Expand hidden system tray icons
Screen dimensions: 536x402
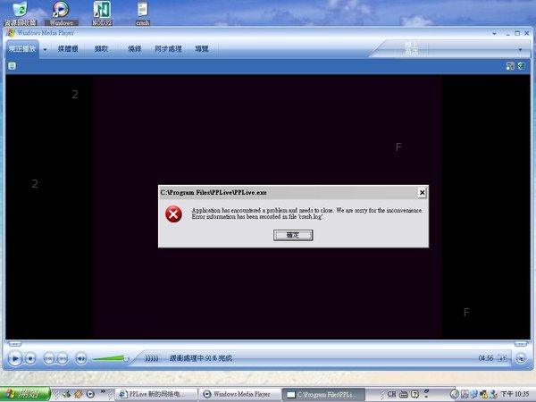[454, 394]
